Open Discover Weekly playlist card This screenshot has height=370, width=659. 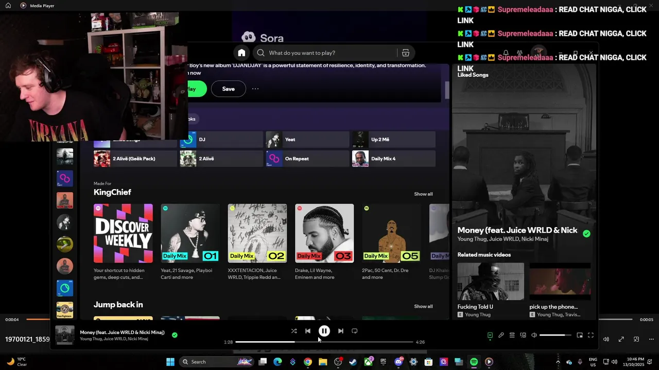coord(123,243)
